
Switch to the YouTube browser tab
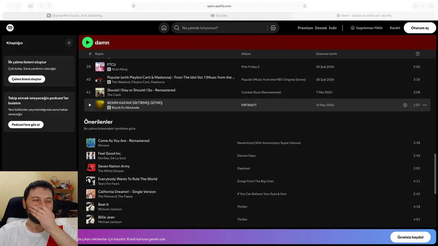[219, 15]
